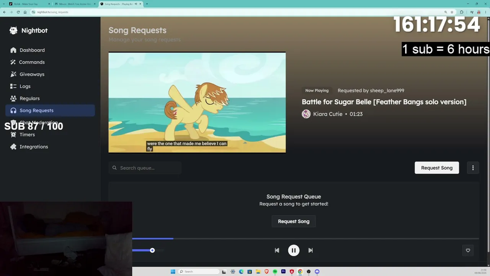490x276 pixels.
Task: Click the white Request Song button
Action: click(x=437, y=168)
